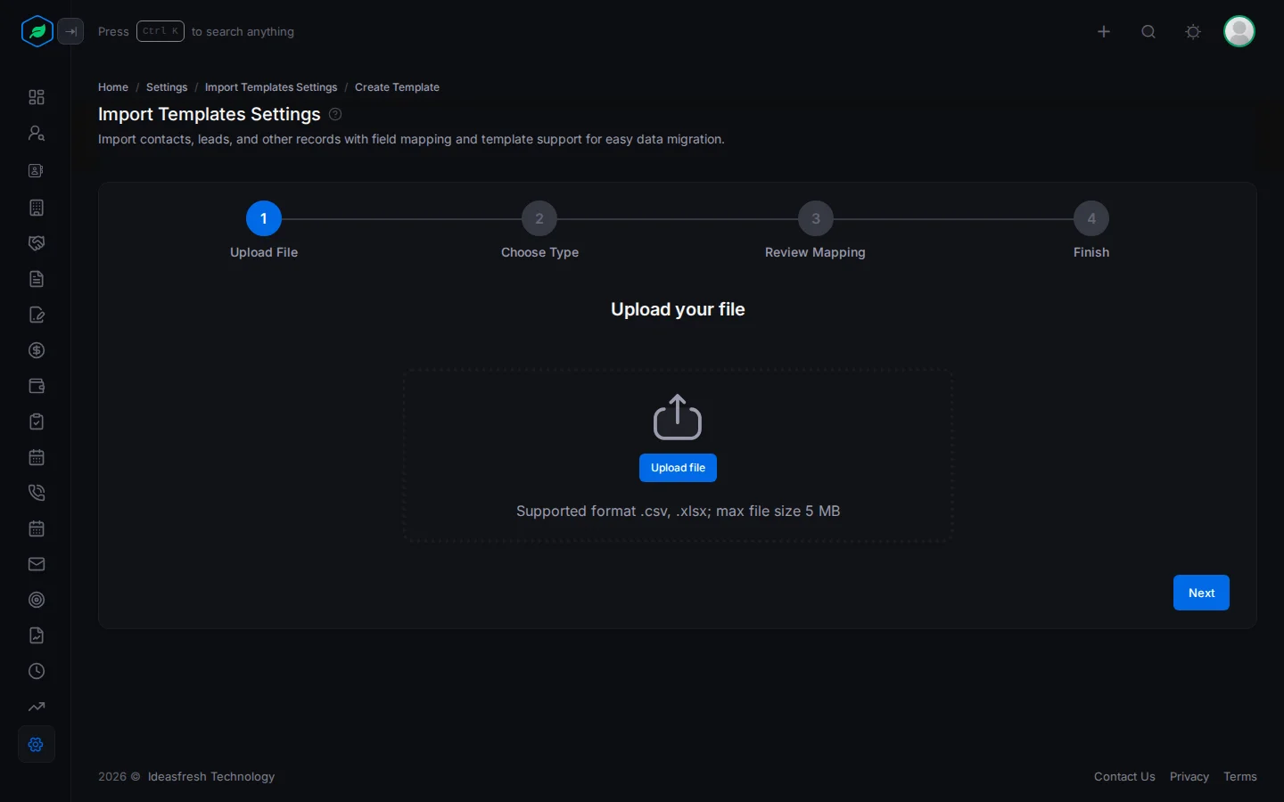
Task: Open the Privacy footer link
Action: click(x=1189, y=777)
